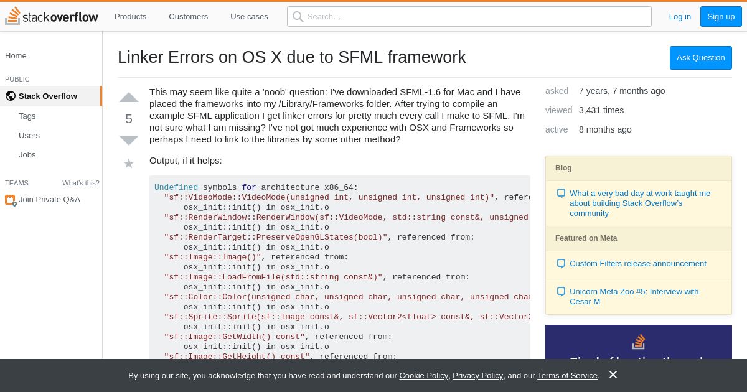
Task: Favorite the question with the star
Action: tap(129, 163)
